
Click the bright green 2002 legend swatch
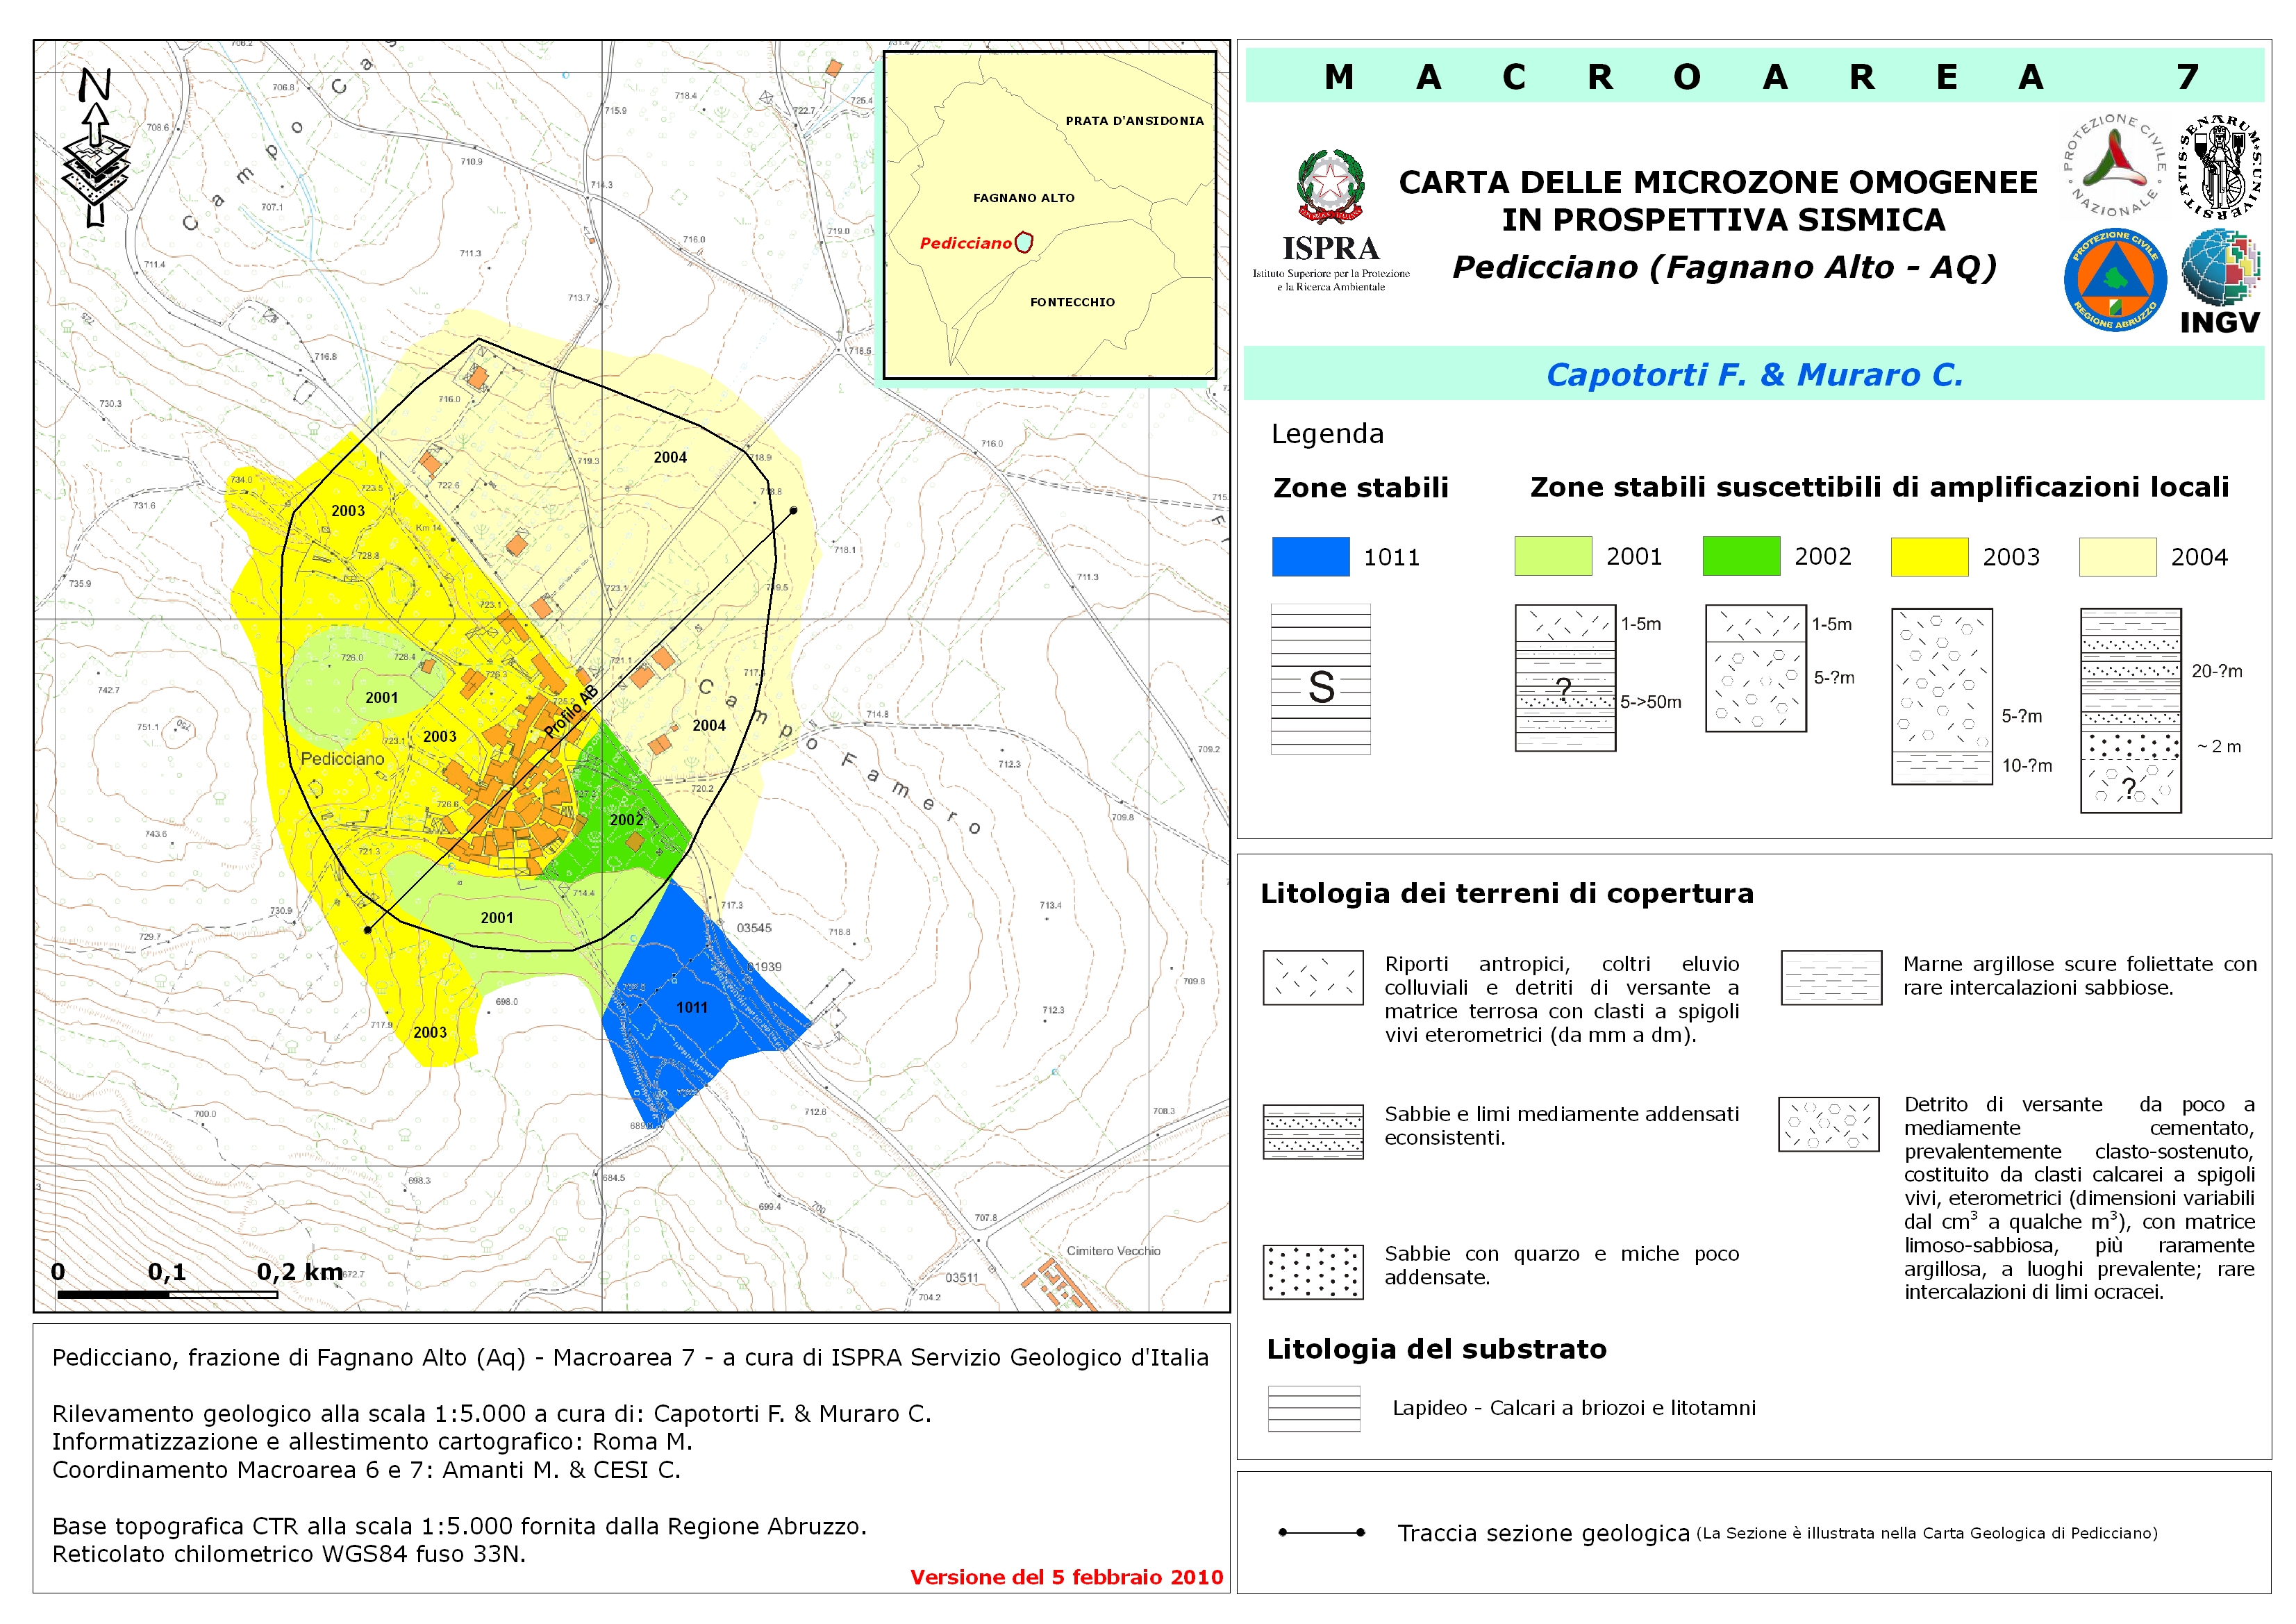click(x=1741, y=556)
